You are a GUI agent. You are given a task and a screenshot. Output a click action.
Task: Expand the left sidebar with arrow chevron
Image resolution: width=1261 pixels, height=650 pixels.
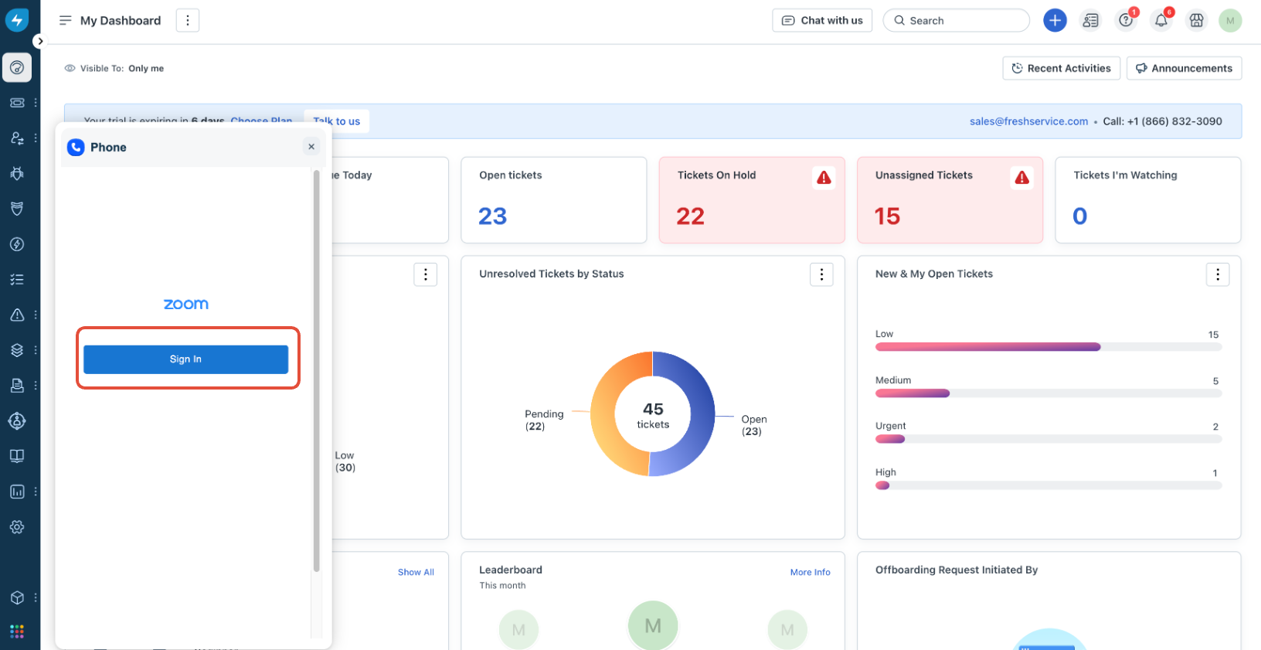pos(40,41)
